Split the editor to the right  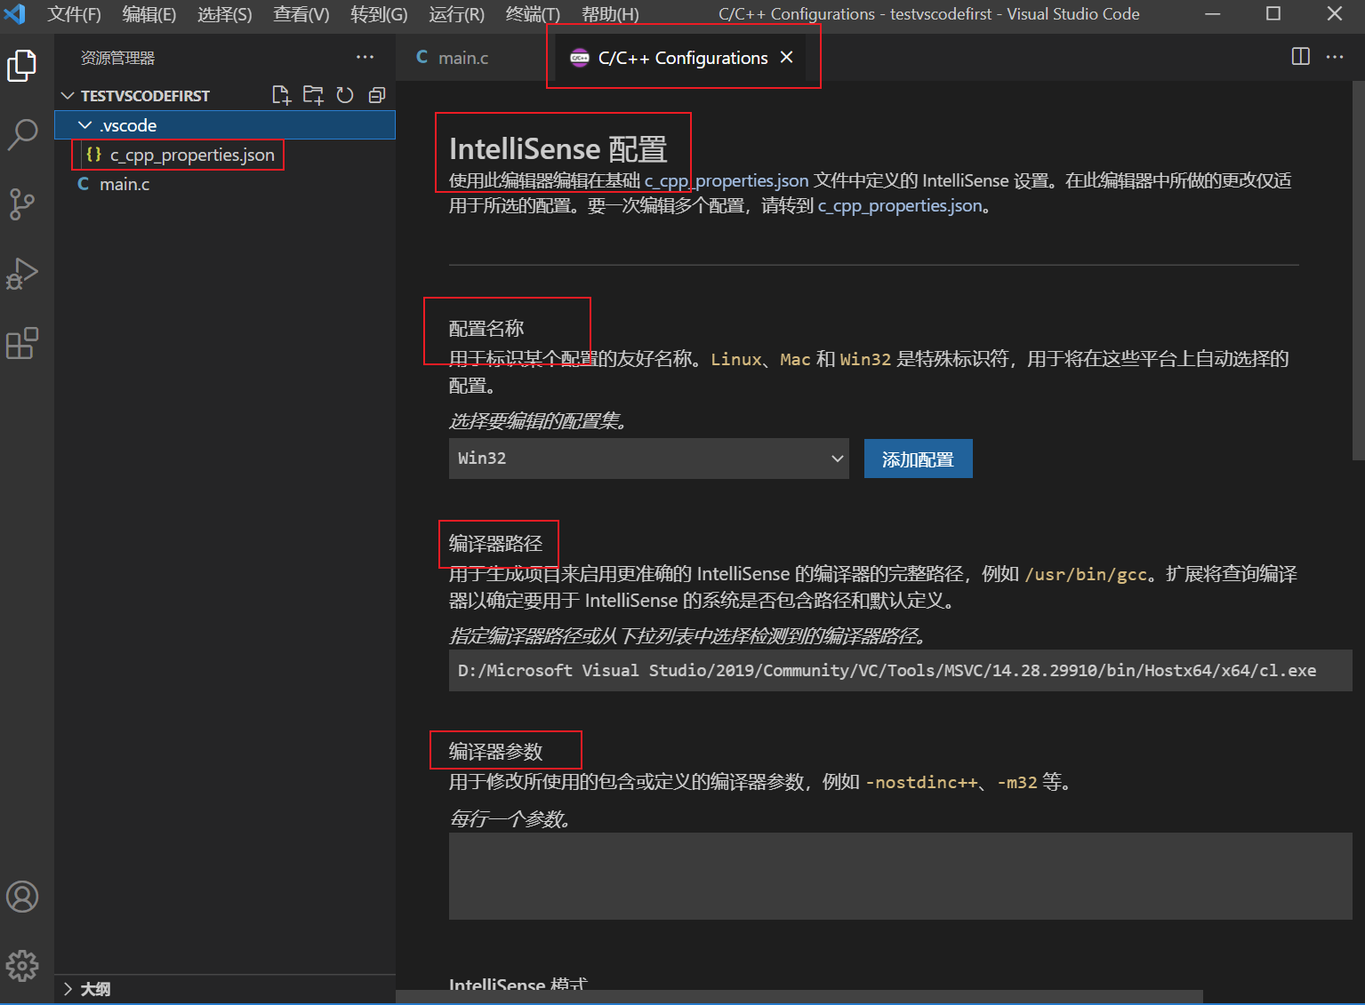tap(1300, 57)
